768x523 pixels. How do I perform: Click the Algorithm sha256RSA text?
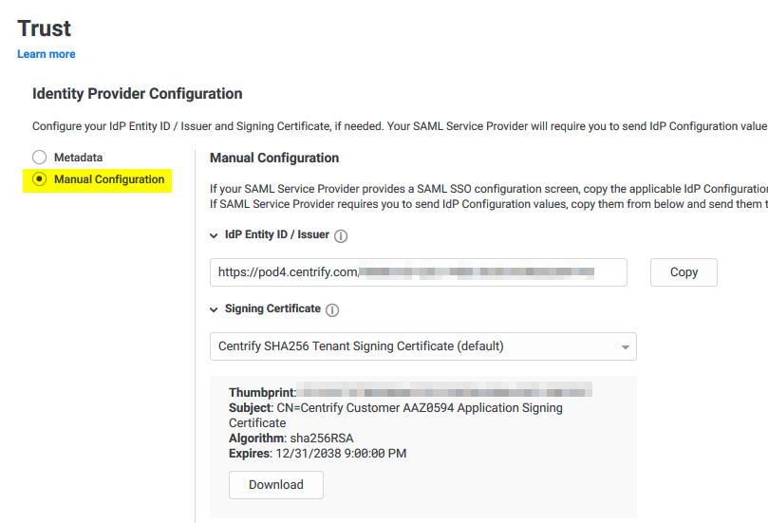(x=290, y=439)
